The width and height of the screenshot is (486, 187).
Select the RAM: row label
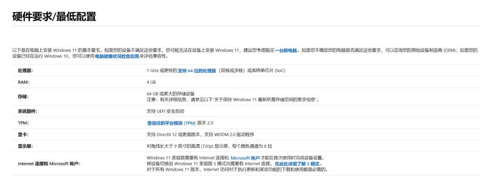[x=23, y=82]
